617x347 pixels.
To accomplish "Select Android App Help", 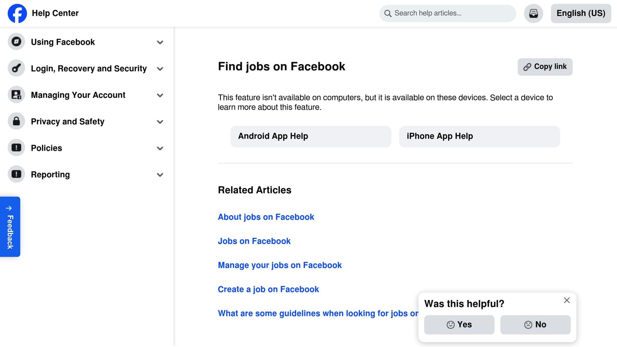I will tap(311, 136).
